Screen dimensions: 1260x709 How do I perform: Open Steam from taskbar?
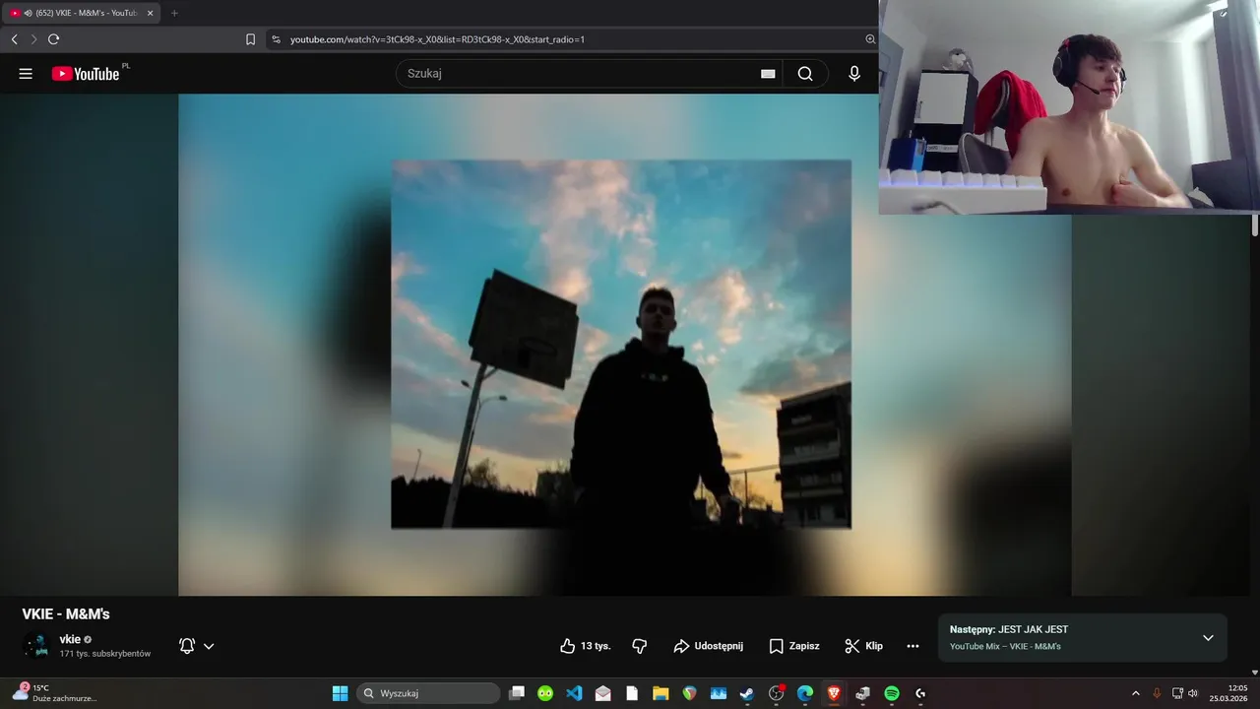(x=747, y=693)
